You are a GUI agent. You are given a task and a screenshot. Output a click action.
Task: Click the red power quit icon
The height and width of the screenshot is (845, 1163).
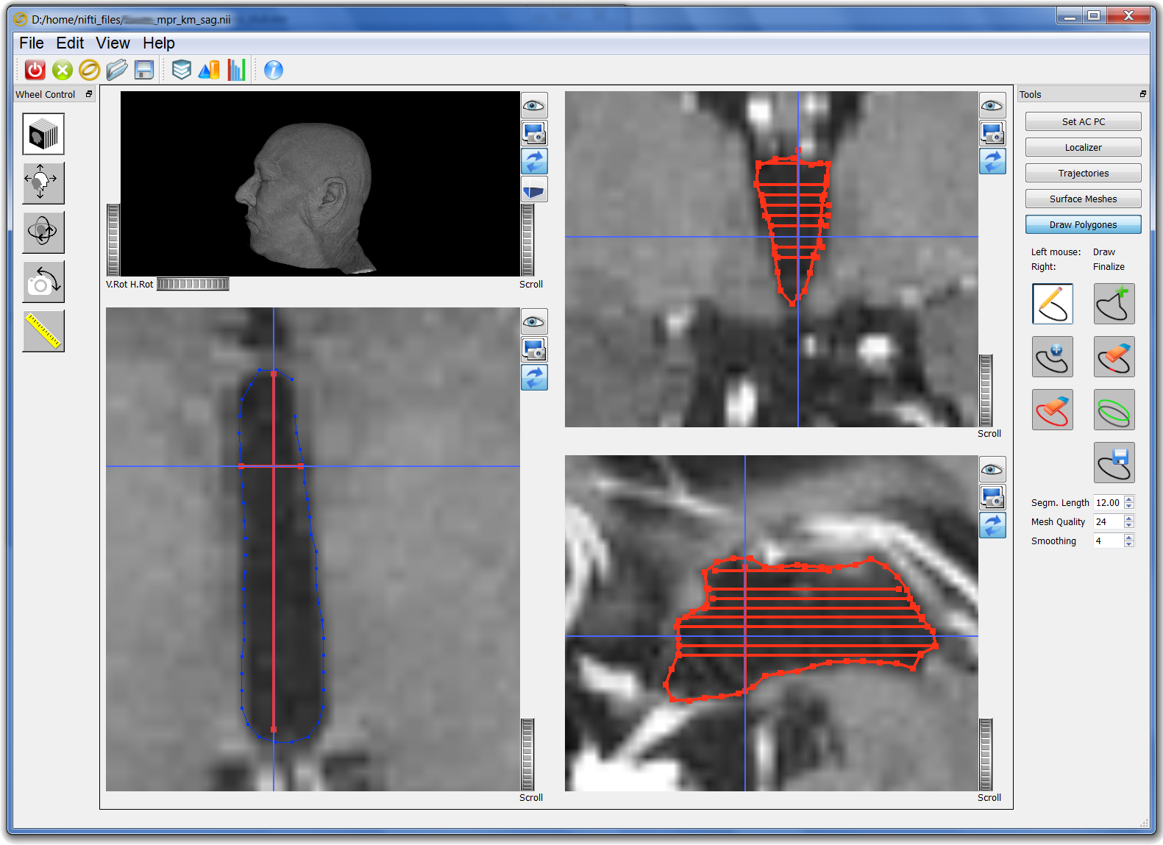(x=35, y=70)
